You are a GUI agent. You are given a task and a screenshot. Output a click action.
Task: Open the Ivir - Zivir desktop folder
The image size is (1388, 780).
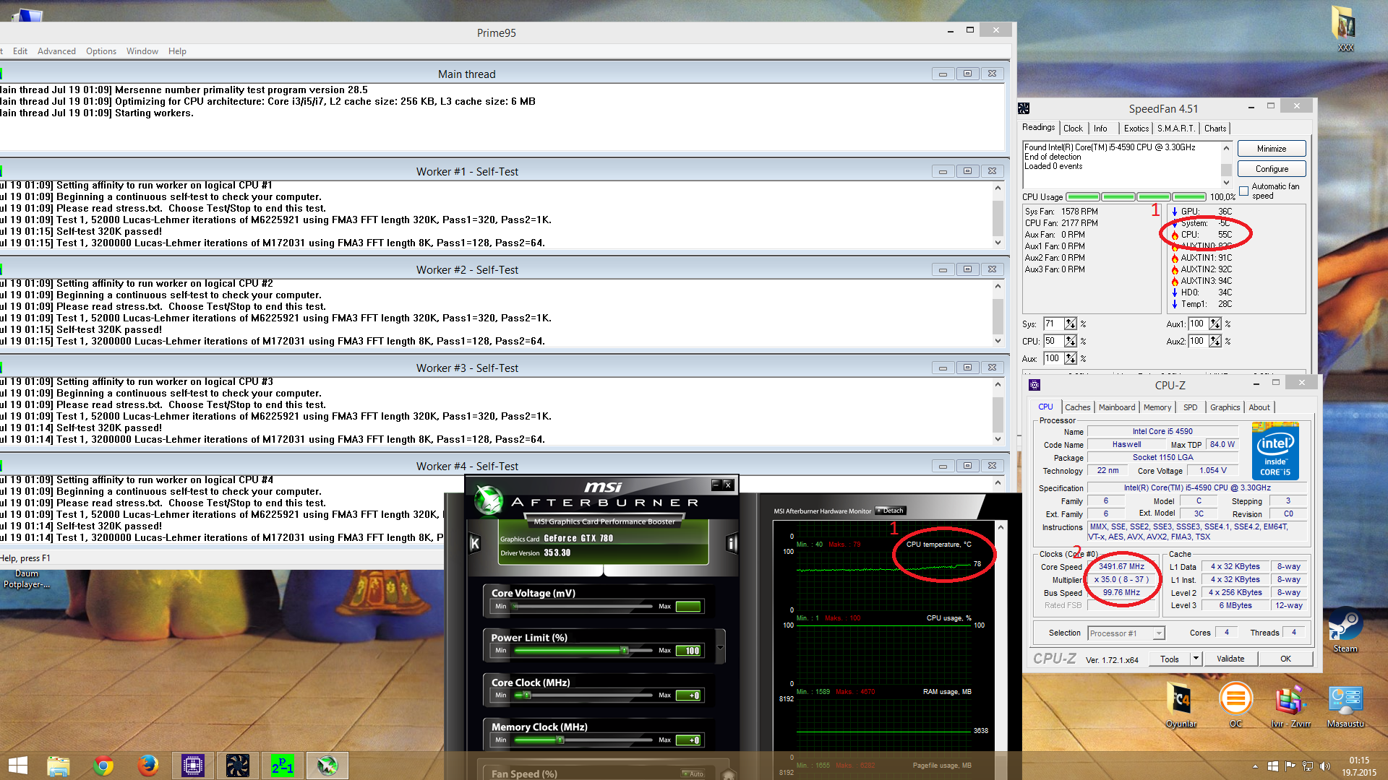point(1290,704)
